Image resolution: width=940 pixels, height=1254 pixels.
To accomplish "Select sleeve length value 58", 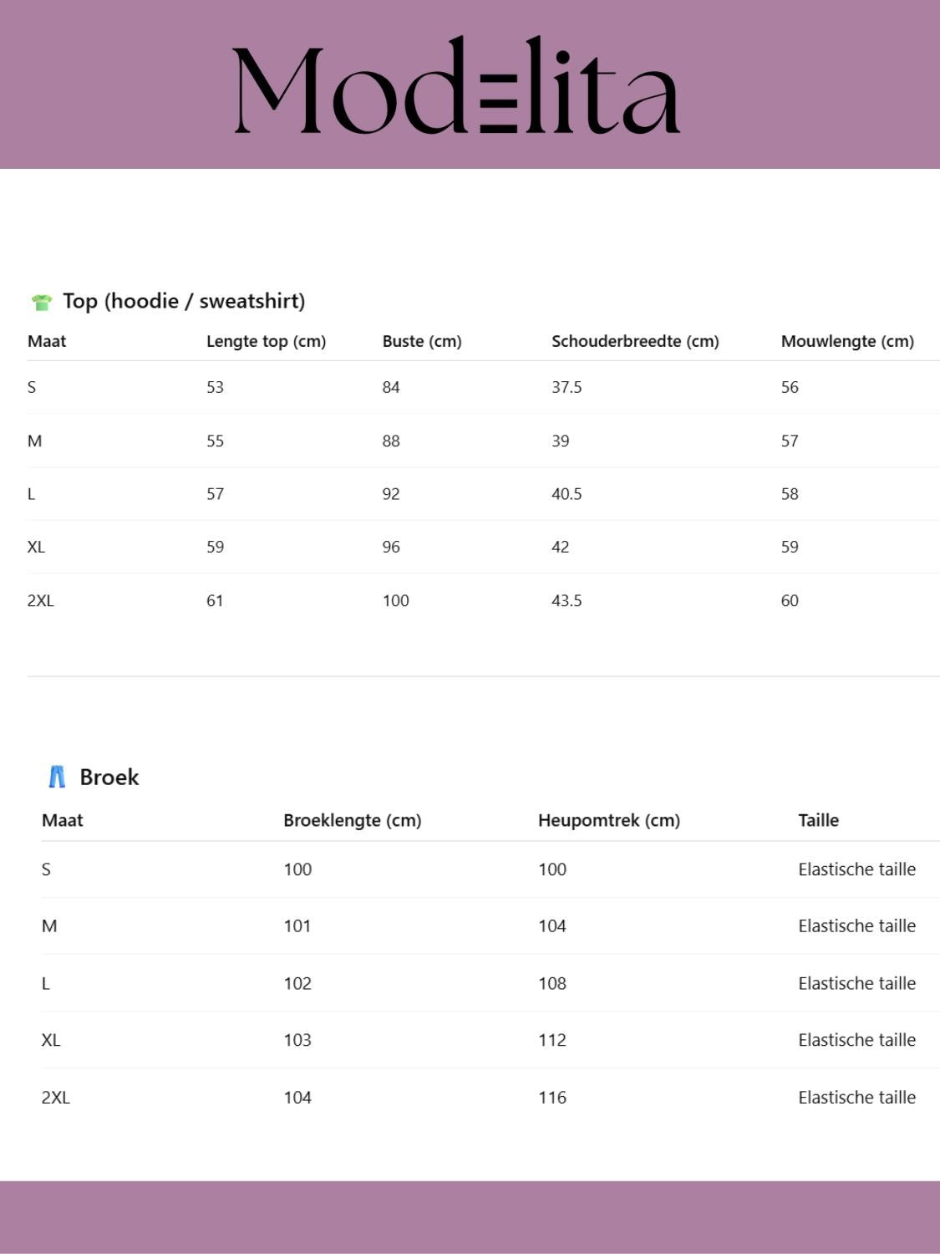I will coord(790,494).
